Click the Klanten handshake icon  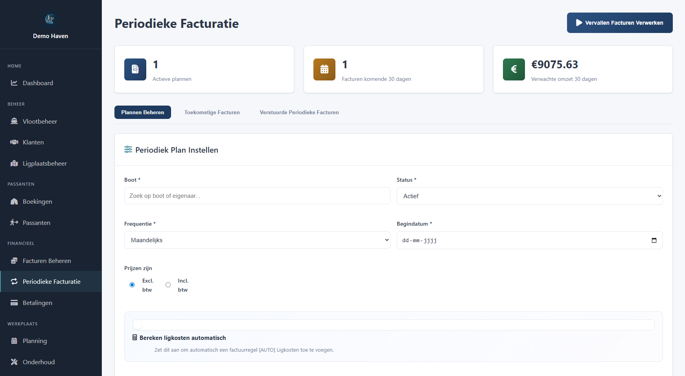click(14, 142)
